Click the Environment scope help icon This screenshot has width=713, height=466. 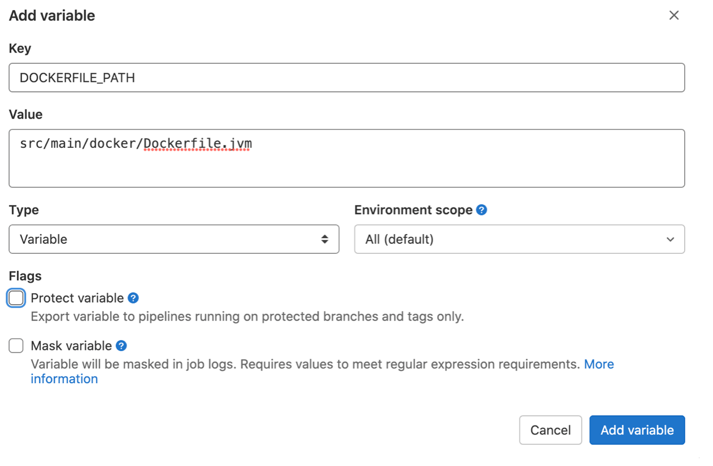481,210
